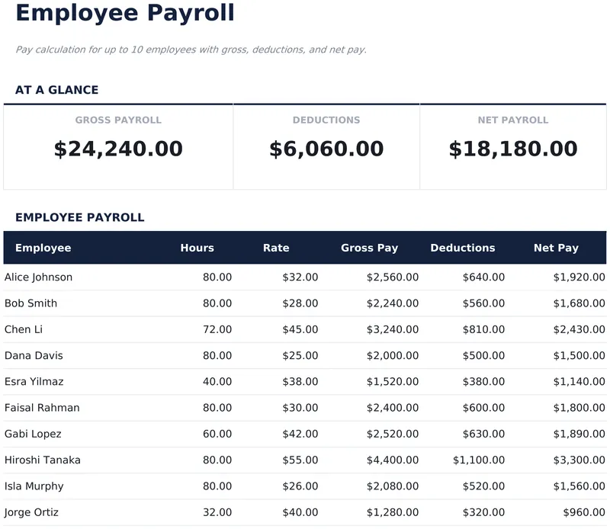The height and width of the screenshot is (529, 610).
Task: Click Hiroshi Tanaka's deductions $1,100.00
Action: point(479,460)
